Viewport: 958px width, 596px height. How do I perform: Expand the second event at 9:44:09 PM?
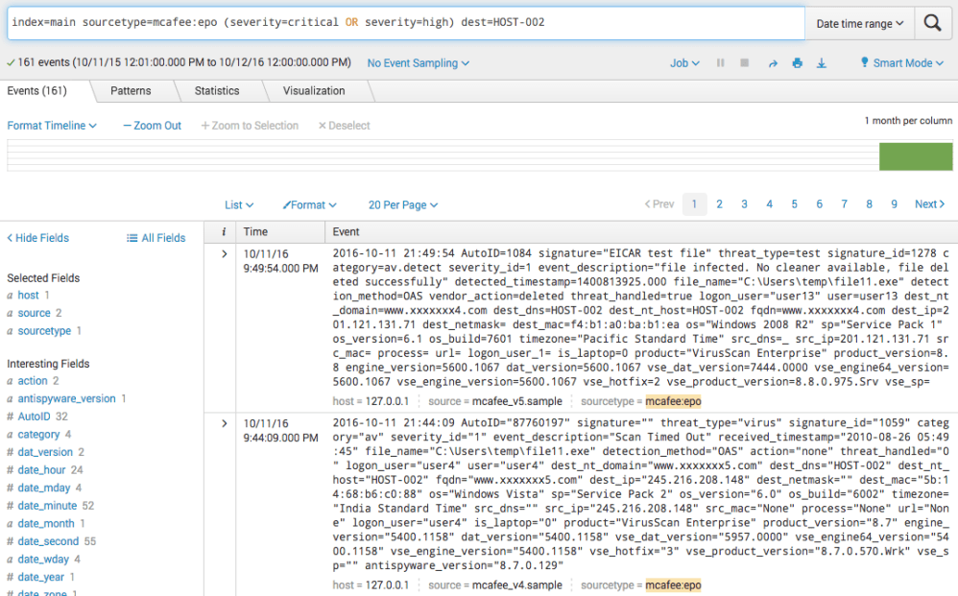(225, 422)
